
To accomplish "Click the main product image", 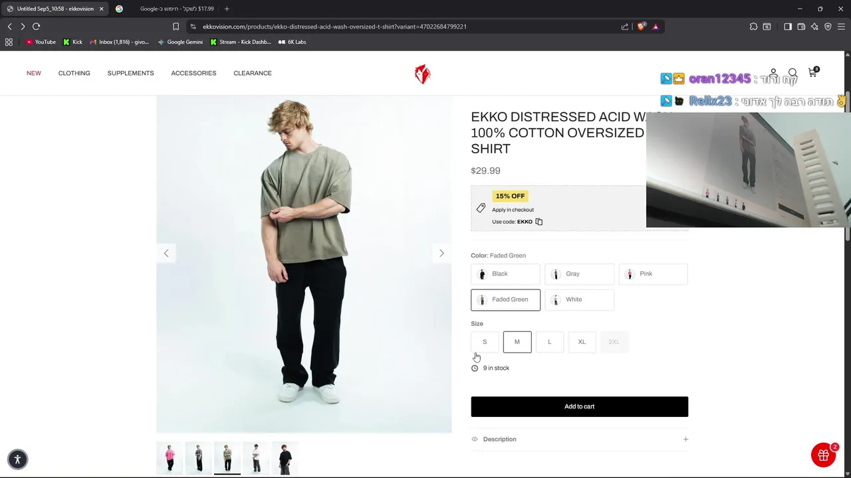I will coord(304,264).
